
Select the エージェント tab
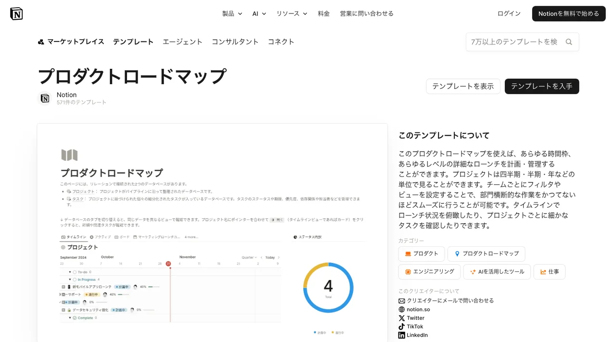(182, 42)
